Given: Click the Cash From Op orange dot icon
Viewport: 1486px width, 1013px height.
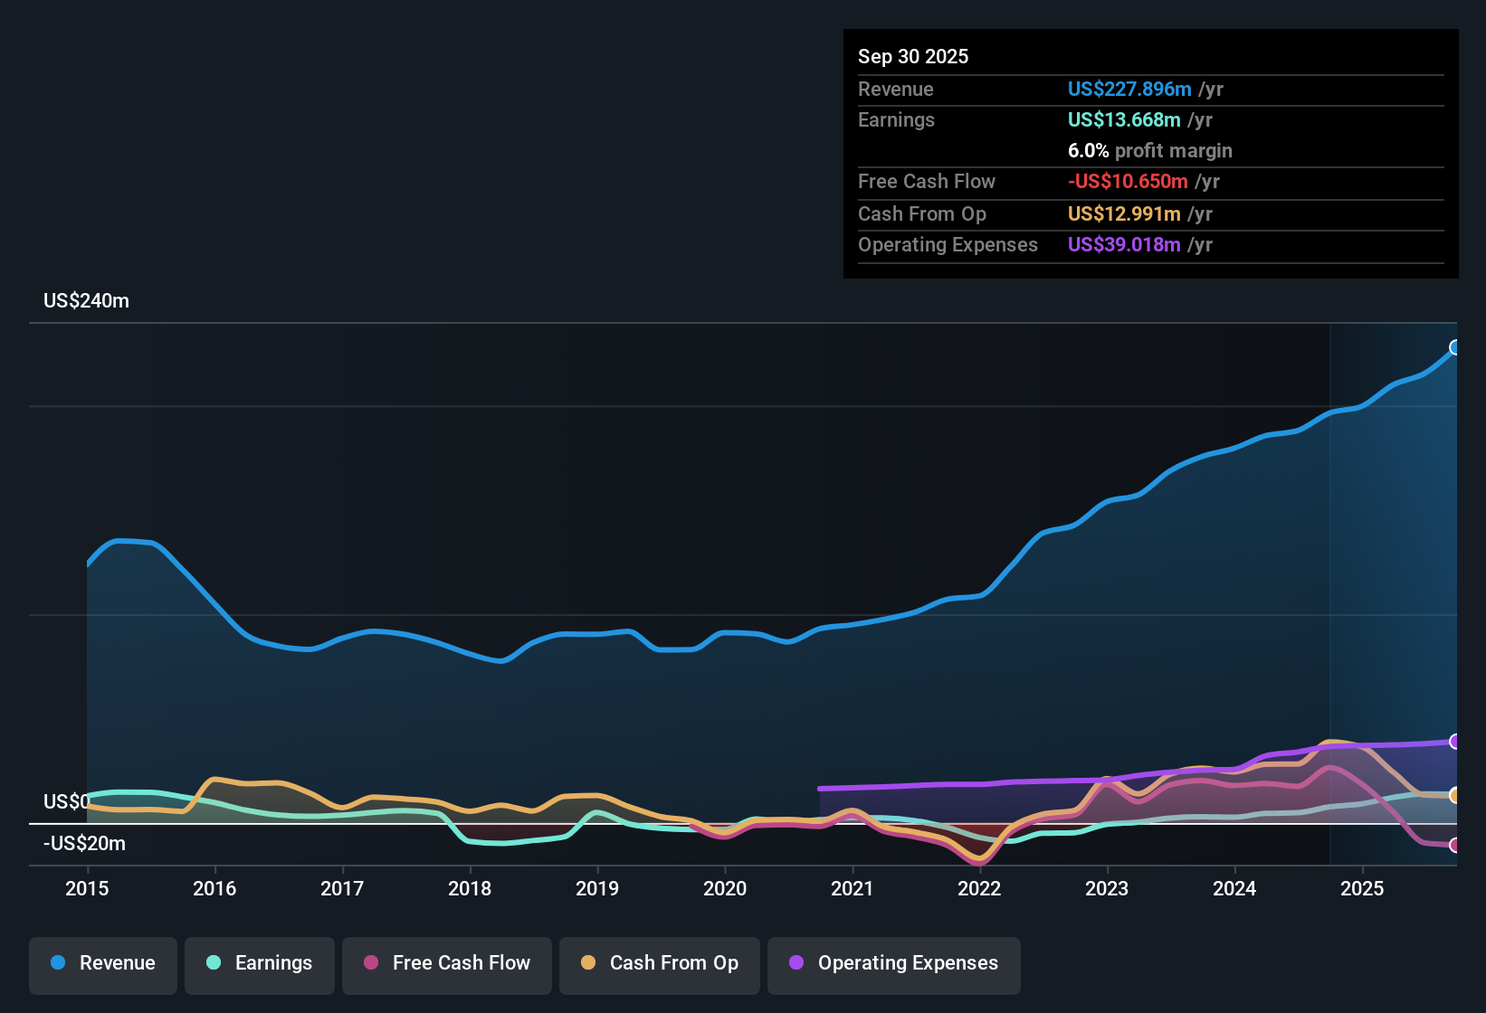Looking at the screenshot, I should coord(587,963).
